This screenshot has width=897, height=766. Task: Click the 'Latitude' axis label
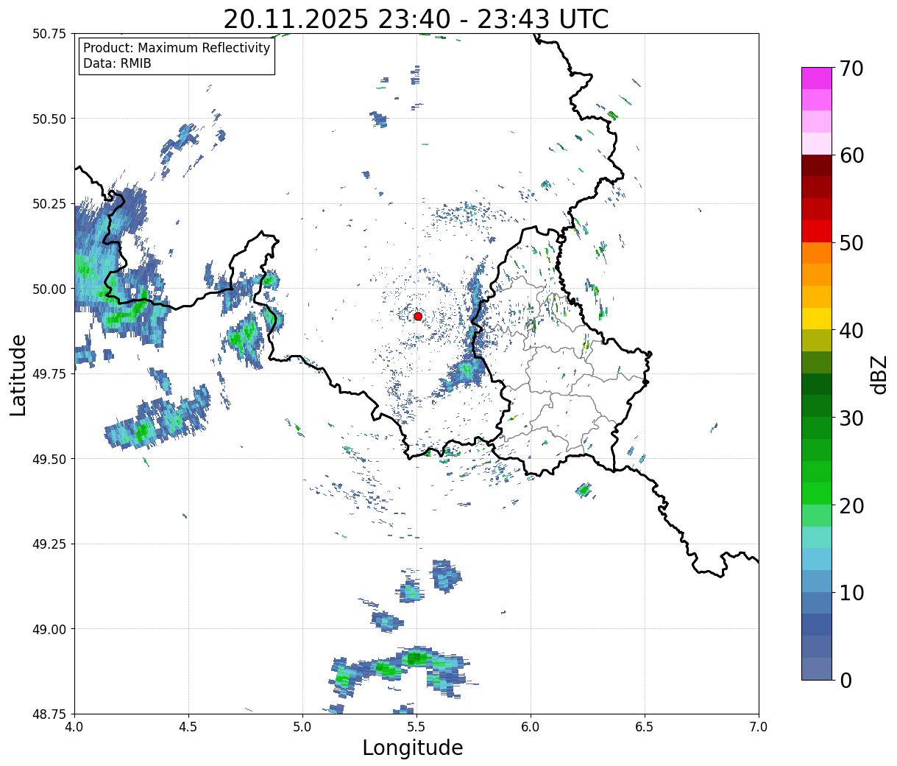[18, 375]
